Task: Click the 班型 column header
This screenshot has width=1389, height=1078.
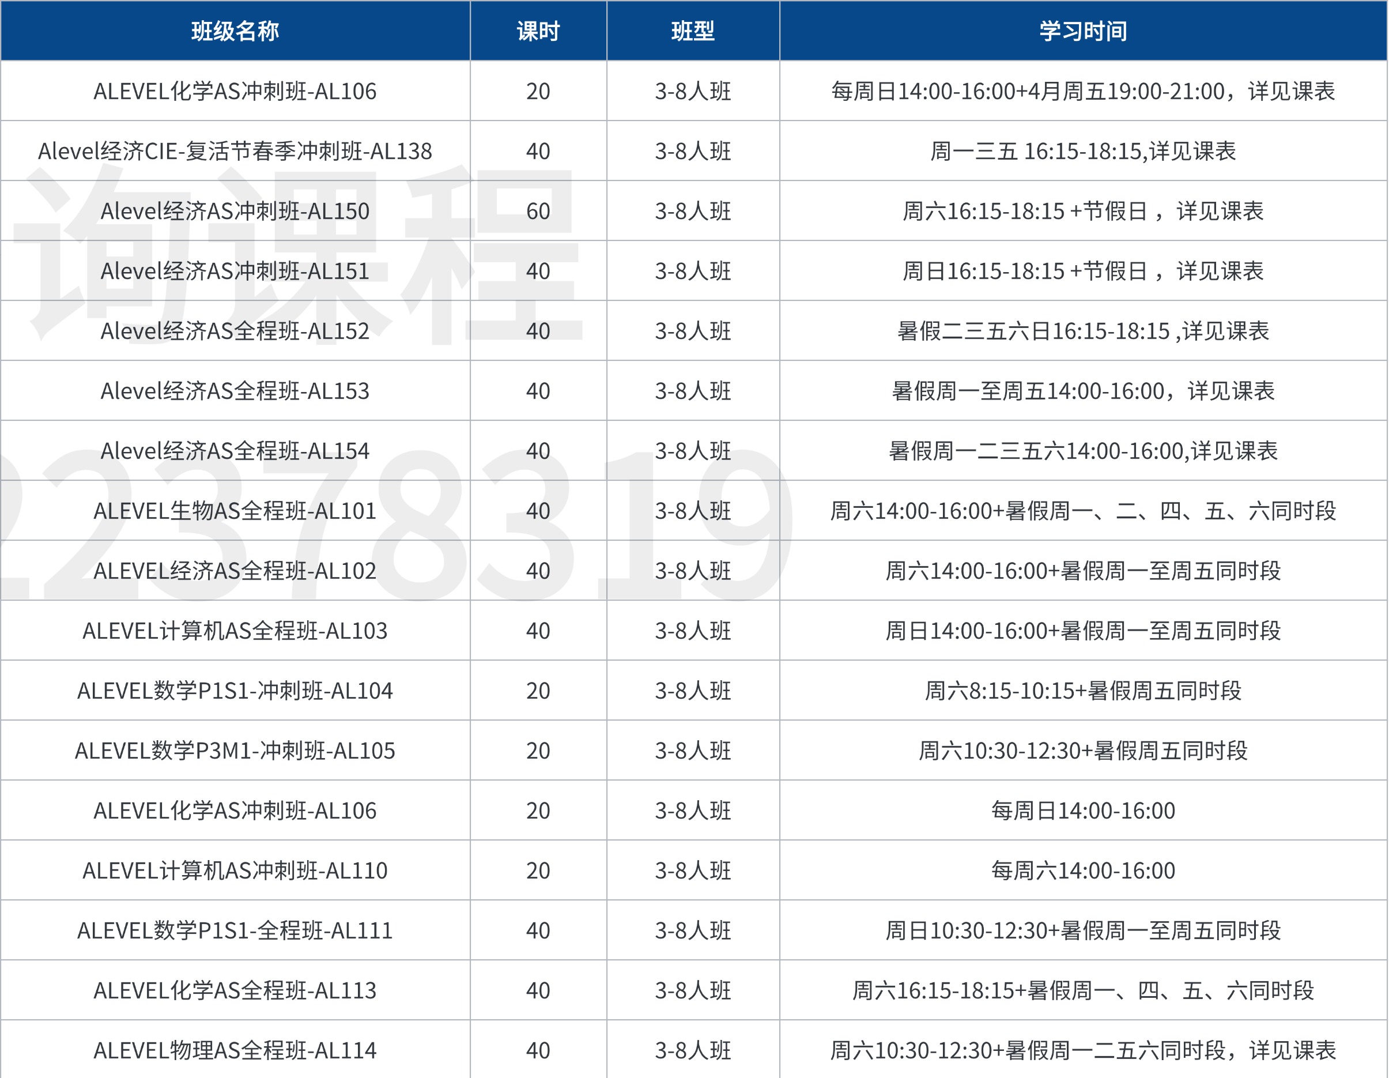Action: click(x=693, y=31)
